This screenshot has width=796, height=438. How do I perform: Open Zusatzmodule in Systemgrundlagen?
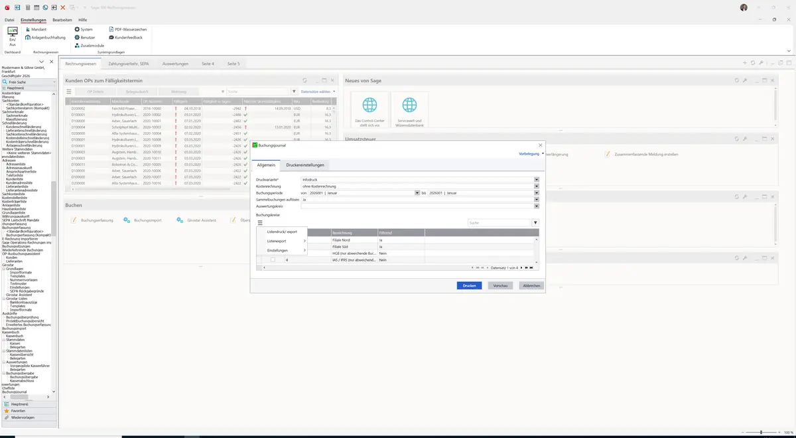point(89,45)
